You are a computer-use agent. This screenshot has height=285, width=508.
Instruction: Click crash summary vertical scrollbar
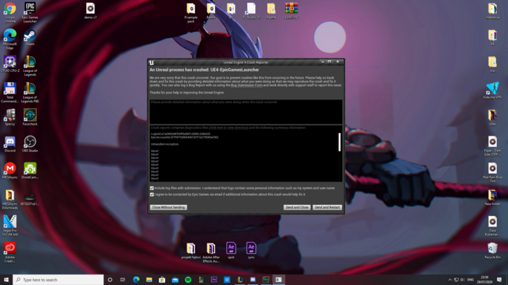[x=339, y=142]
